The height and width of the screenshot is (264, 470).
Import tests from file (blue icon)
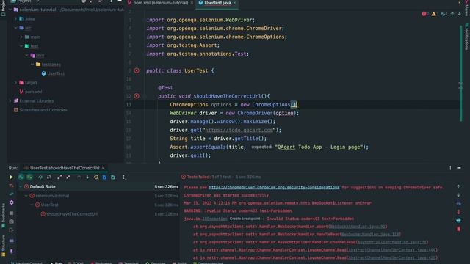[x=104, y=177]
